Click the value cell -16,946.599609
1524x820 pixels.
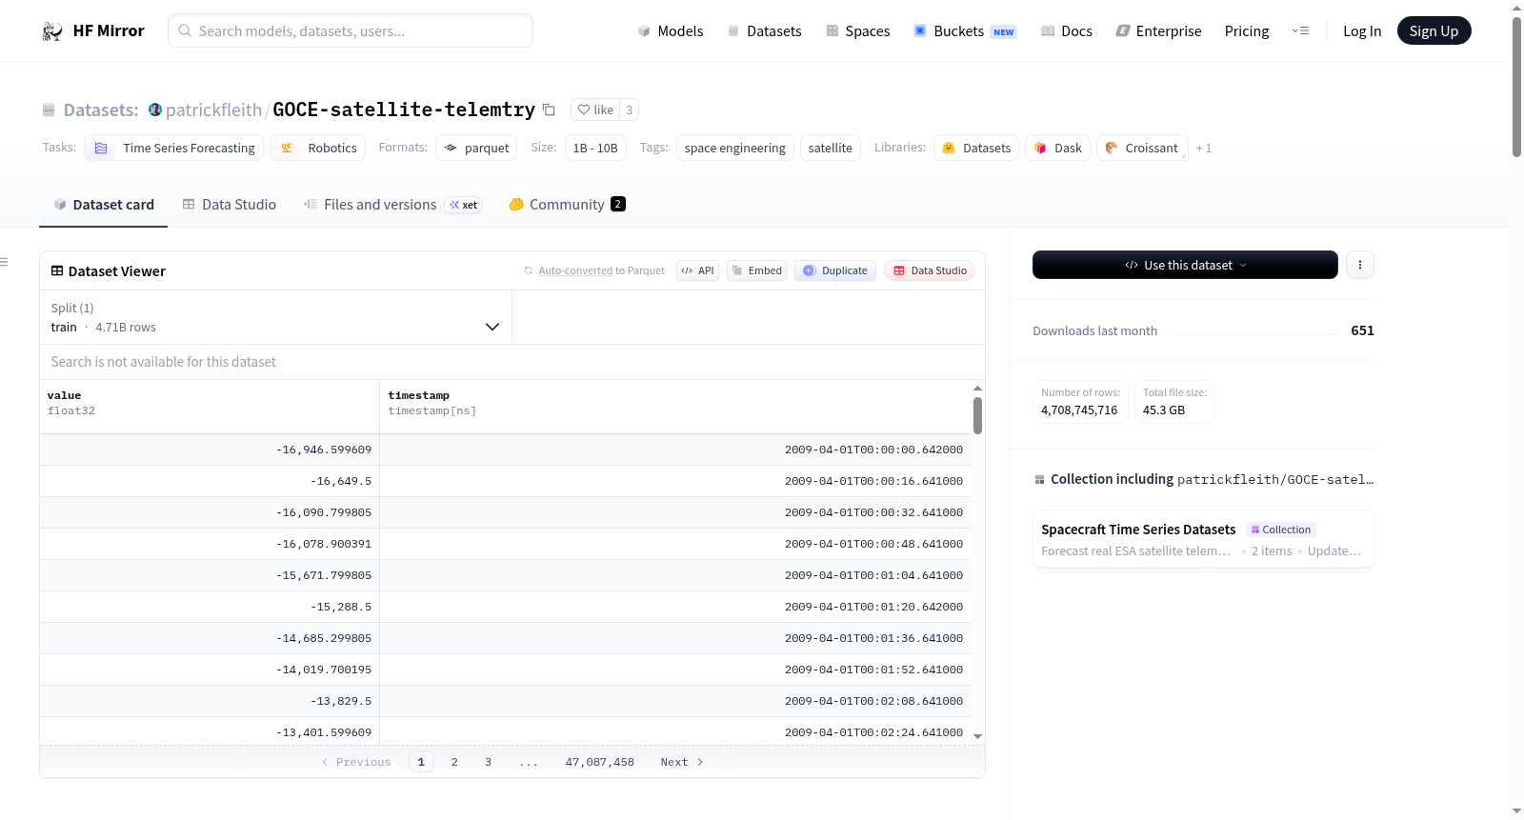click(x=210, y=450)
